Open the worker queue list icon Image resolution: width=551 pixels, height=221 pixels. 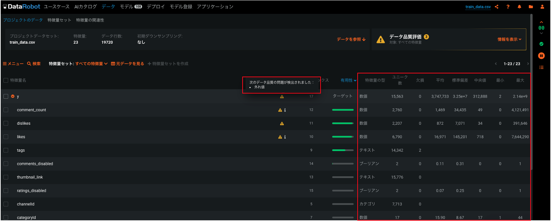[x=541, y=67]
